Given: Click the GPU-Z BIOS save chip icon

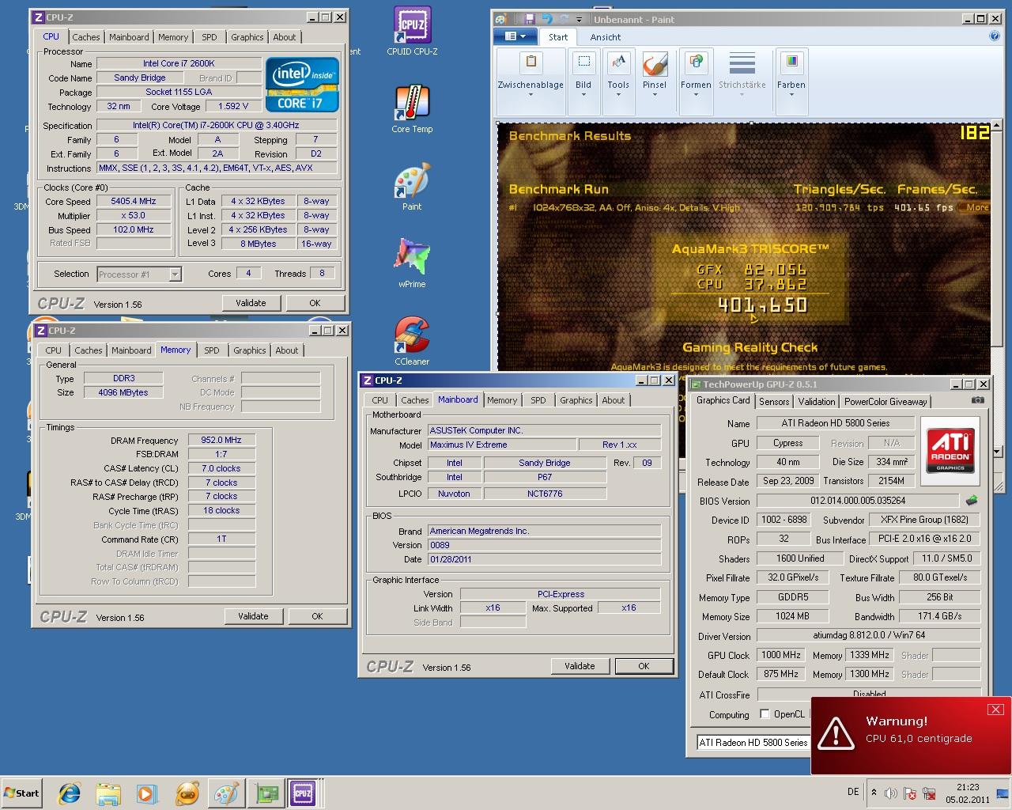Looking at the screenshot, I should (x=972, y=500).
